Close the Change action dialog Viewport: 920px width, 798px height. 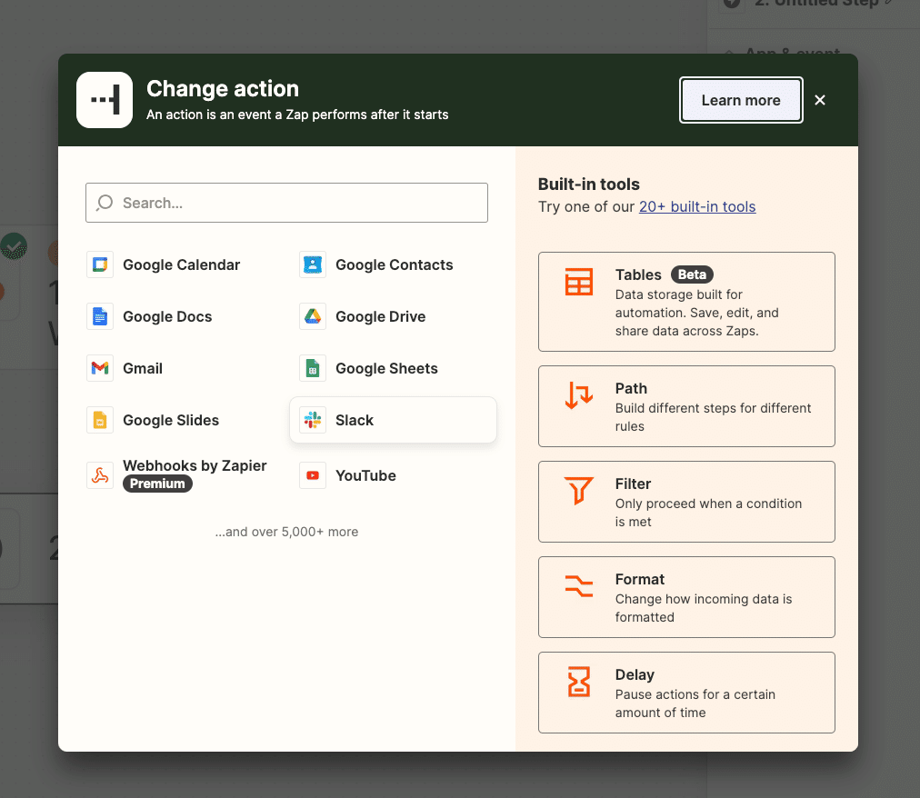(x=820, y=100)
